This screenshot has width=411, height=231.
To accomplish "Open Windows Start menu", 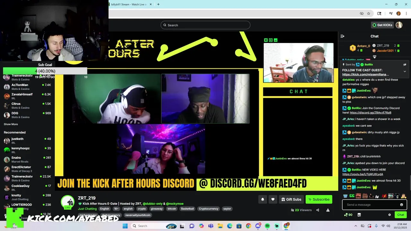I will [125, 226].
